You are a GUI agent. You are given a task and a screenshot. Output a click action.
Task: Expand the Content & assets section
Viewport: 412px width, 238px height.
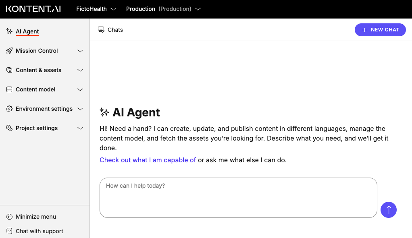(80, 70)
